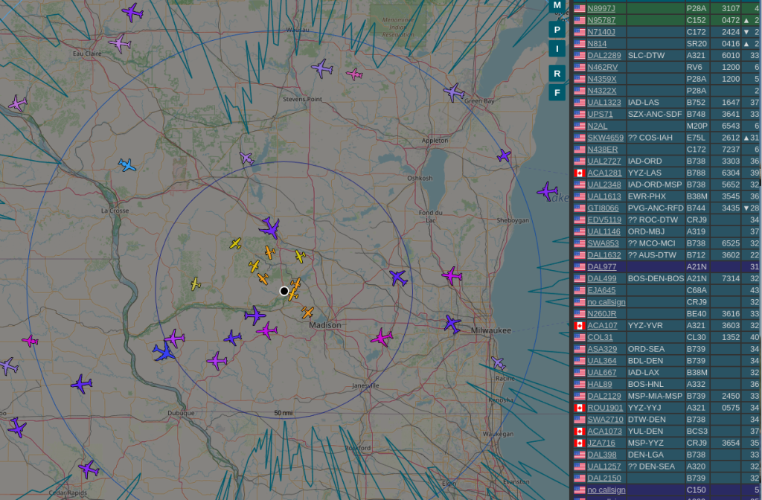Select the small pink plane north of Stevens Point
762x500 pixels.
[354, 74]
